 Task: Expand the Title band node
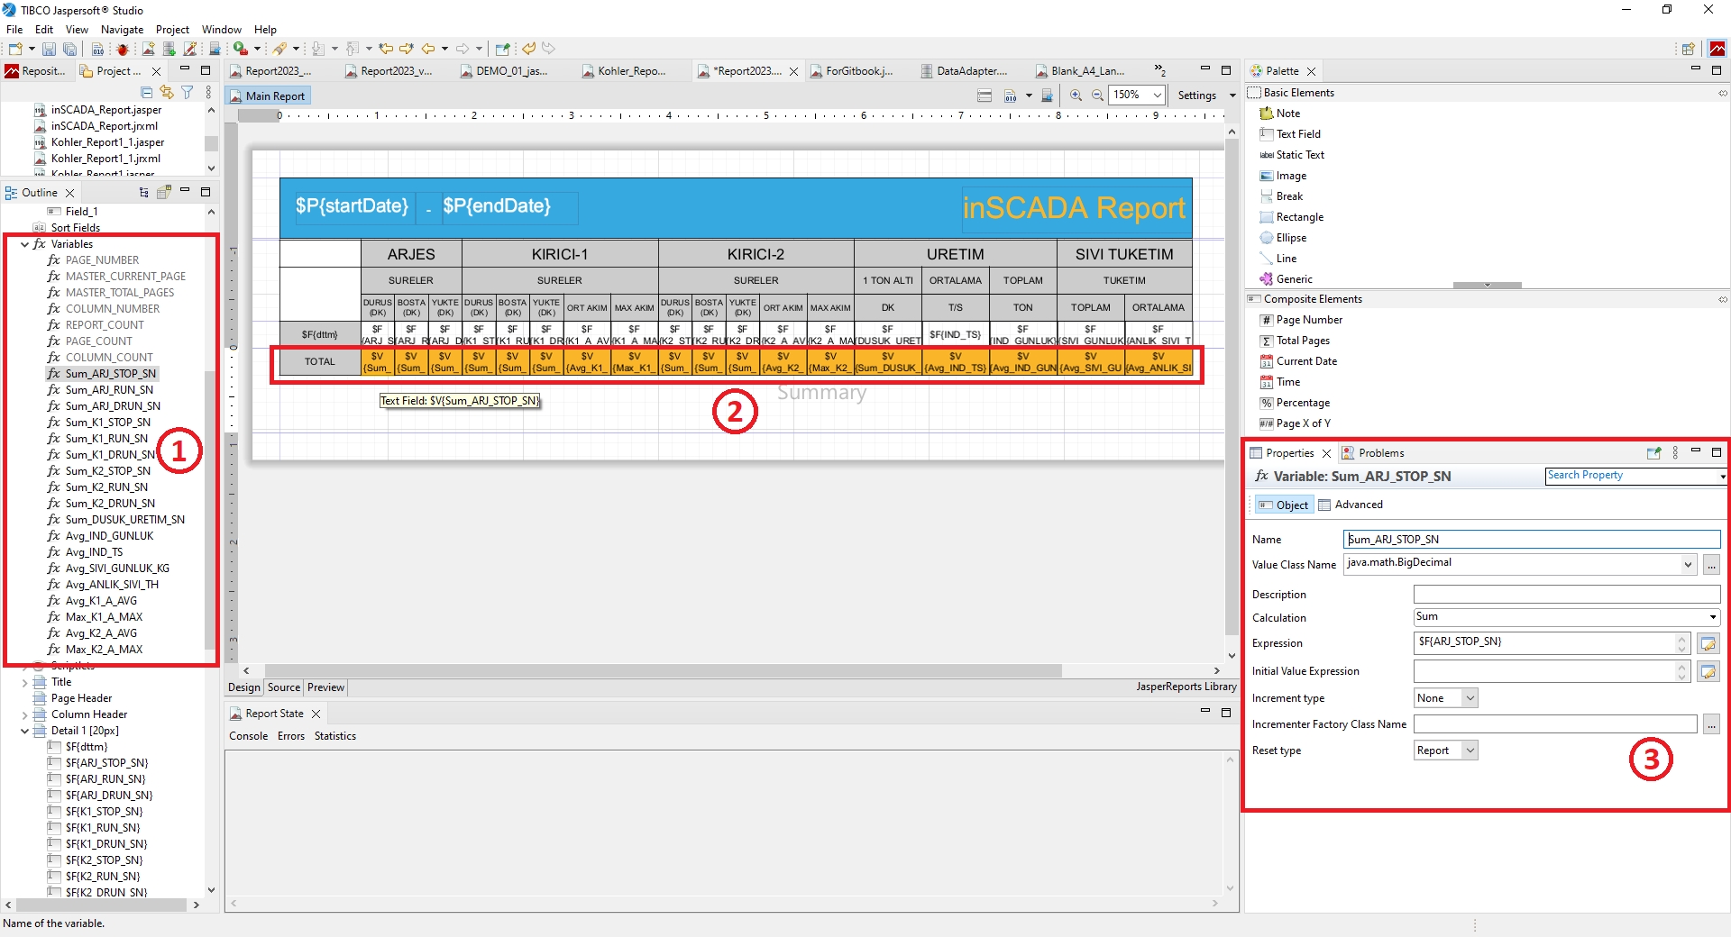point(24,683)
